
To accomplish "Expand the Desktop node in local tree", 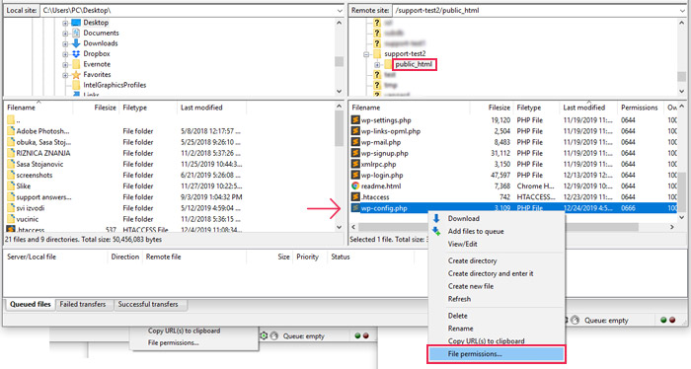I will (x=65, y=23).
